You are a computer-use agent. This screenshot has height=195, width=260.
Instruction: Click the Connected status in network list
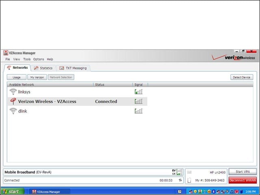[x=106, y=101]
